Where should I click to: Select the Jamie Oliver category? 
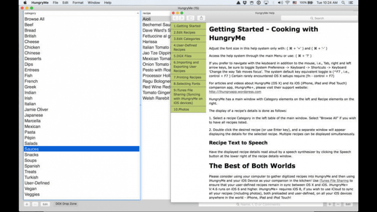click(x=81, y=109)
